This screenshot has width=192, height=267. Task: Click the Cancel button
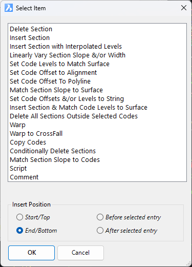(x=80, y=253)
